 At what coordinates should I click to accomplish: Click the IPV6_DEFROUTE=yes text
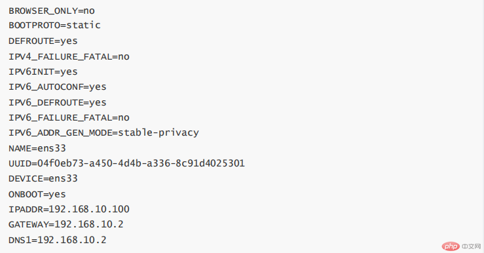pyautogui.click(x=58, y=102)
